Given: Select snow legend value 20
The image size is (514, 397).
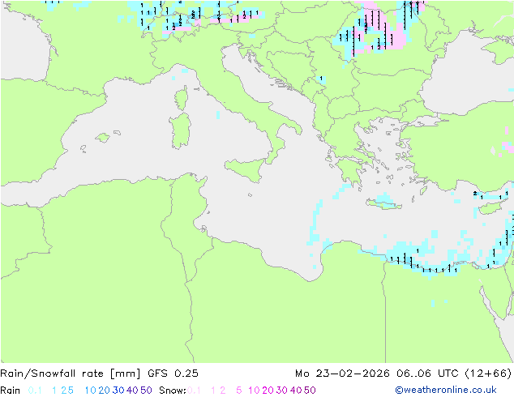Looking at the screenshot, I should coord(268,391).
